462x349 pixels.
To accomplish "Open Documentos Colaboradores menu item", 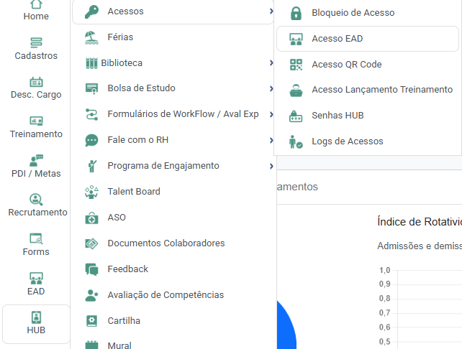I will pyautogui.click(x=166, y=243).
